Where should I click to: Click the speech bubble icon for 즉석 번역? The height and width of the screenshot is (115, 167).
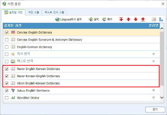coord(13,54)
